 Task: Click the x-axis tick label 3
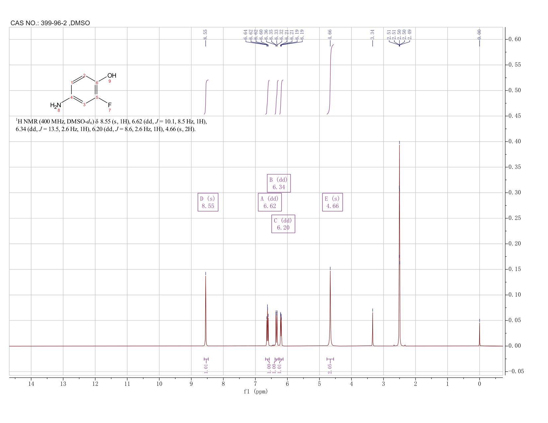pos(383,384)
